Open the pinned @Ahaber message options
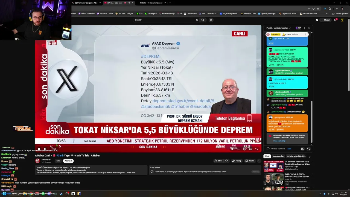The width and height of the screenshot is (350, 197). (x=306, y=34)
